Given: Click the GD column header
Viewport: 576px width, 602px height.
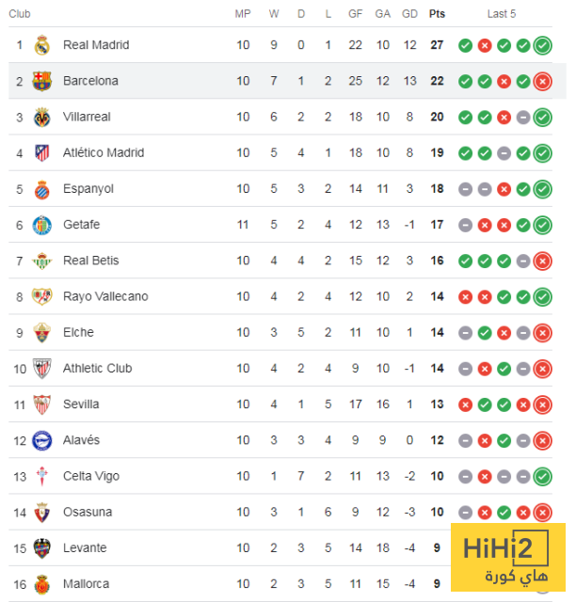Looking at the screenshot, I should 409,14.
